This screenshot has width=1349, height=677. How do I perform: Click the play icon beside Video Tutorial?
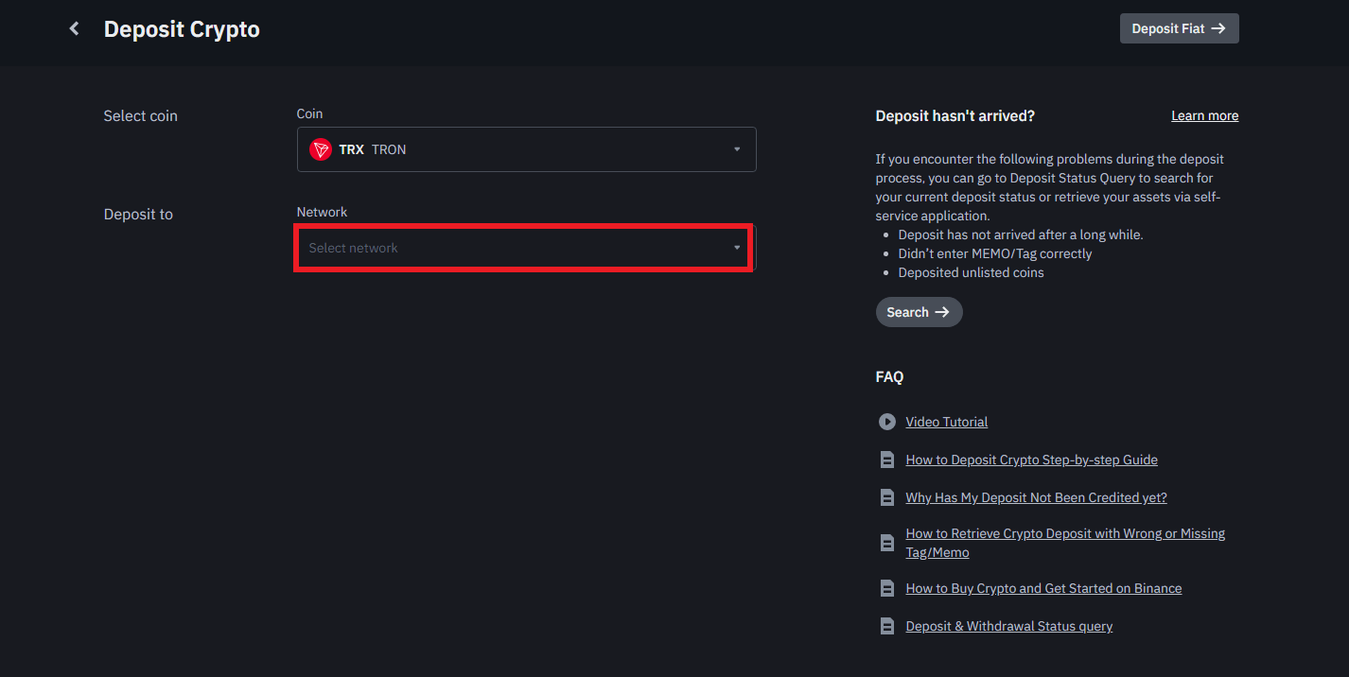[886, 422]
